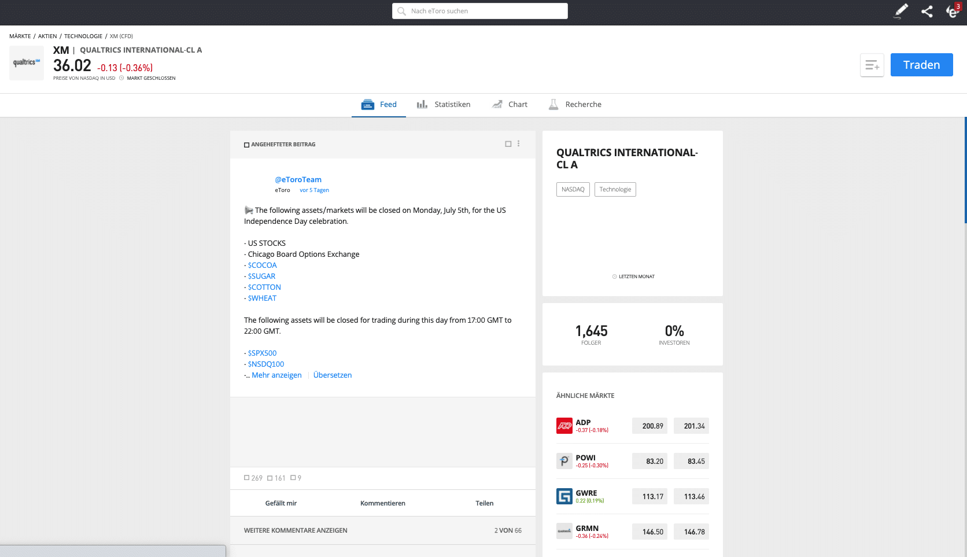This screenshot has height=557, width=967.
Task: Open the $NSDQ100 market link
Action: tap(266, 364)
